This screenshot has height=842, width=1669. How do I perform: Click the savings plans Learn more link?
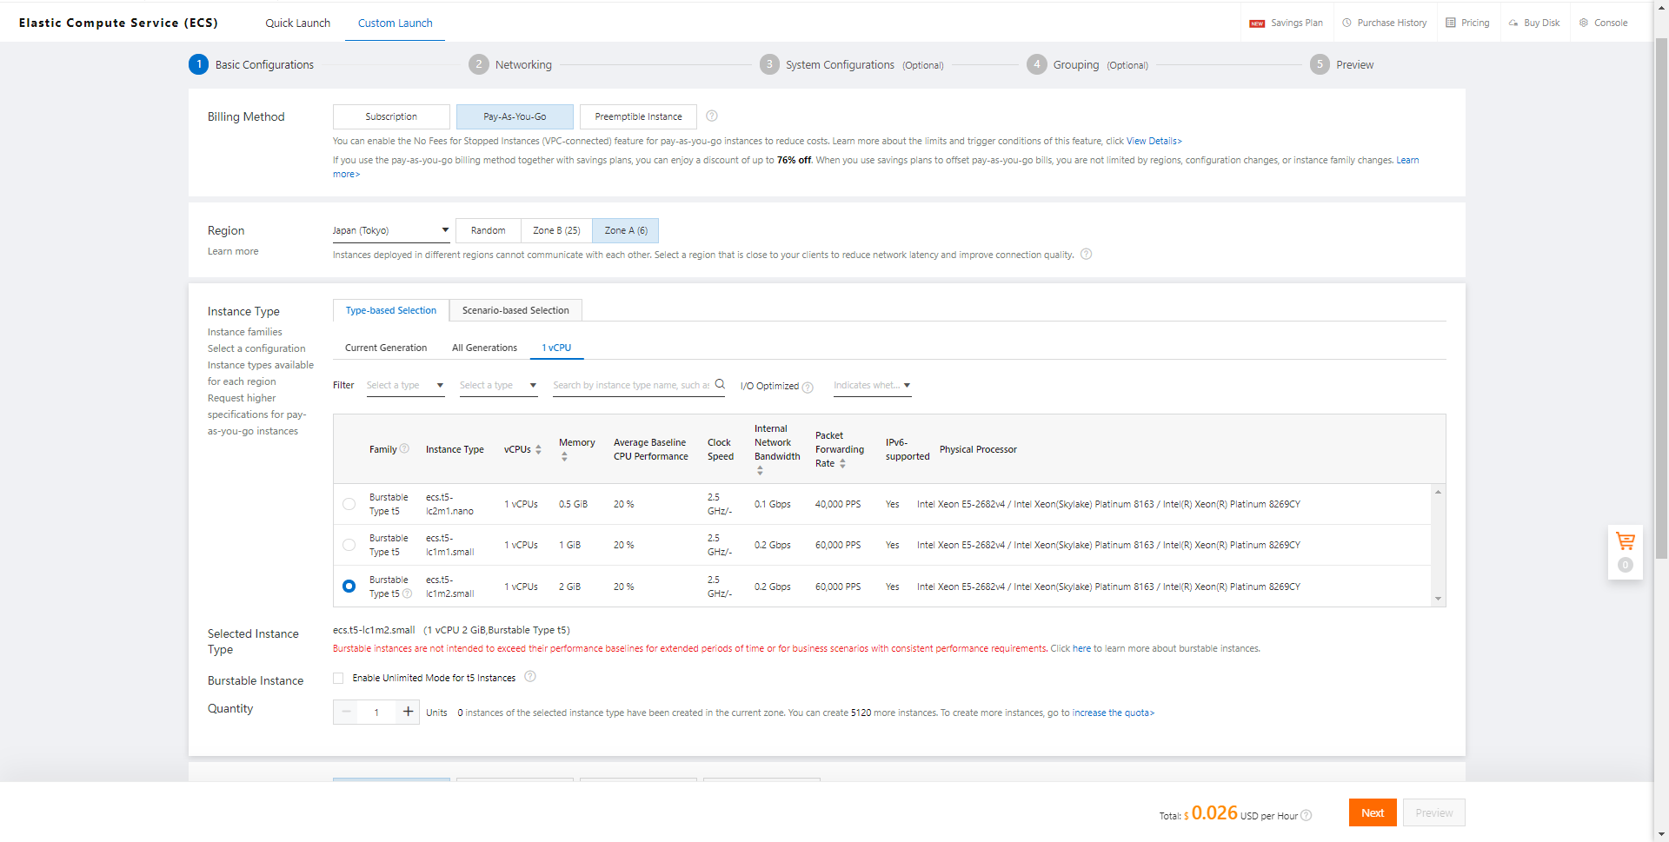(876, 167)
